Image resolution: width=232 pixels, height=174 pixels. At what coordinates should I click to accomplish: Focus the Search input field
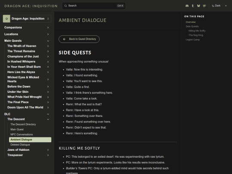click(94, 6)
